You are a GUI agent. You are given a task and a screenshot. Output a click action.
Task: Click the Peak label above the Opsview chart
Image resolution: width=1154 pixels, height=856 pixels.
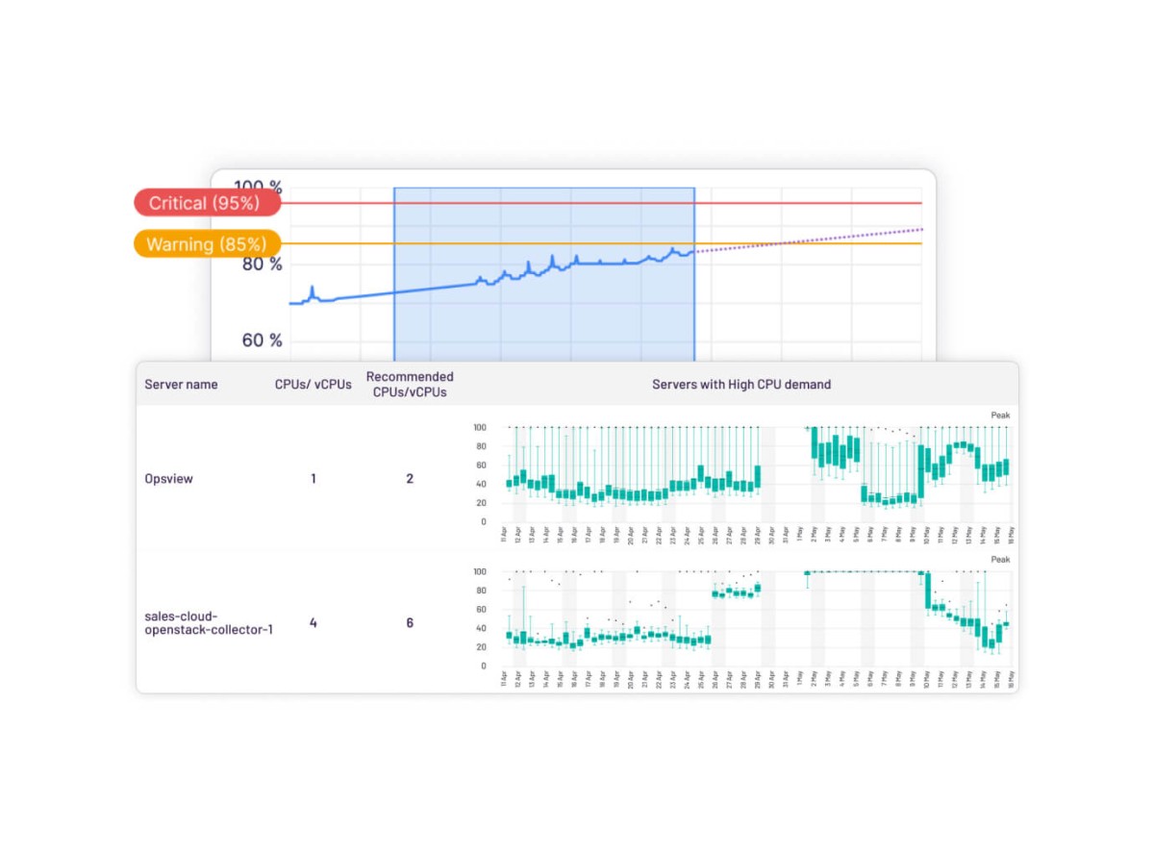[1000, 415]
